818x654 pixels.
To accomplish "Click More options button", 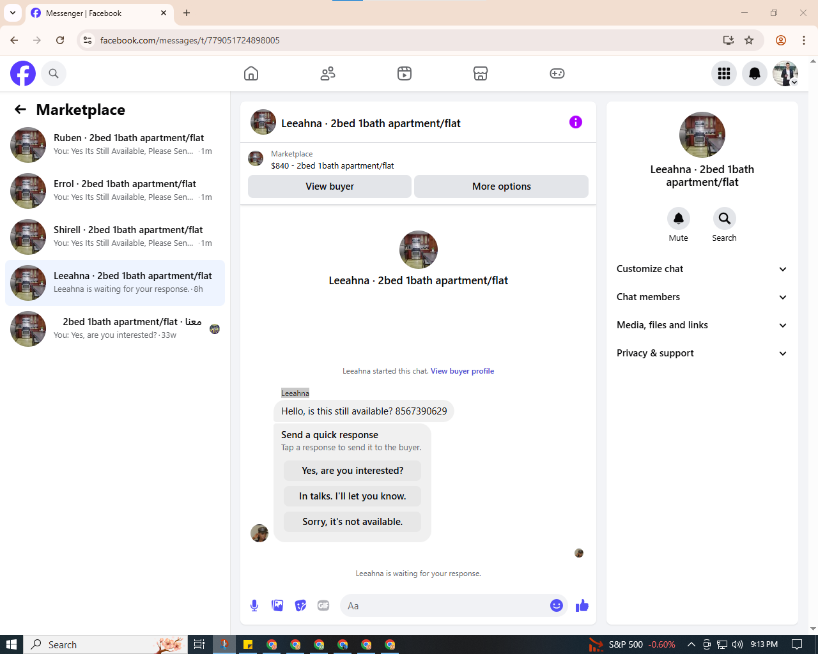I will (502, 186).
